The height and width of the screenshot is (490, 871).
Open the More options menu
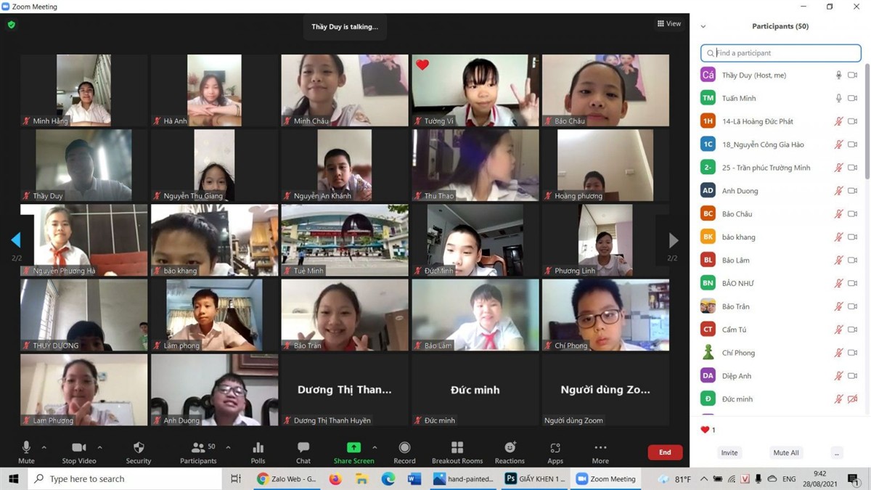600,448
